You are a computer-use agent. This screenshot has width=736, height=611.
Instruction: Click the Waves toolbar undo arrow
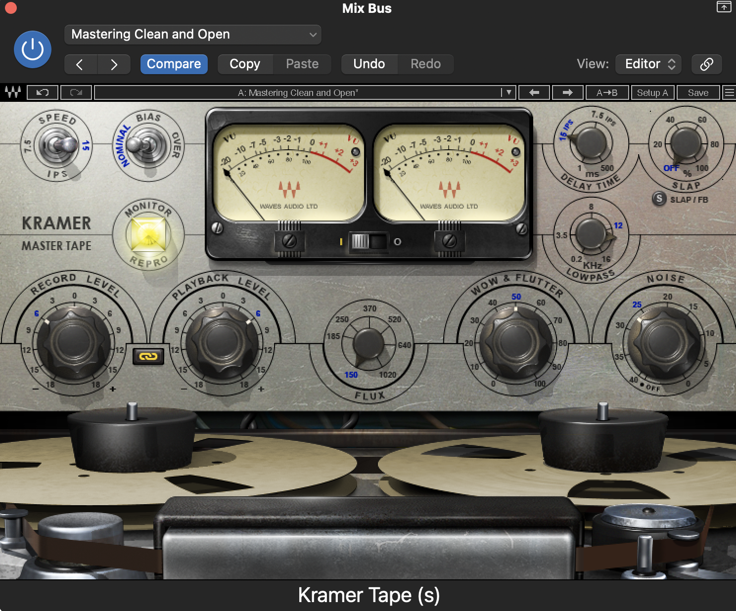click(43, 92)
